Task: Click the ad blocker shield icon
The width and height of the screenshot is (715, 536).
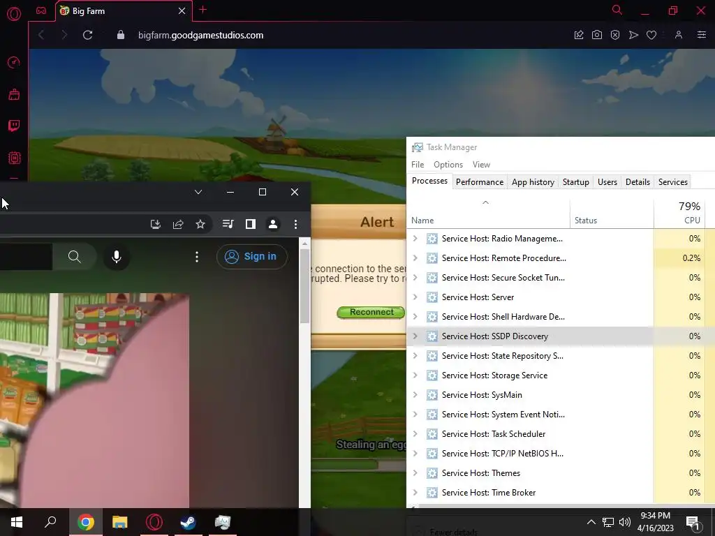Action: click(615, 35)
